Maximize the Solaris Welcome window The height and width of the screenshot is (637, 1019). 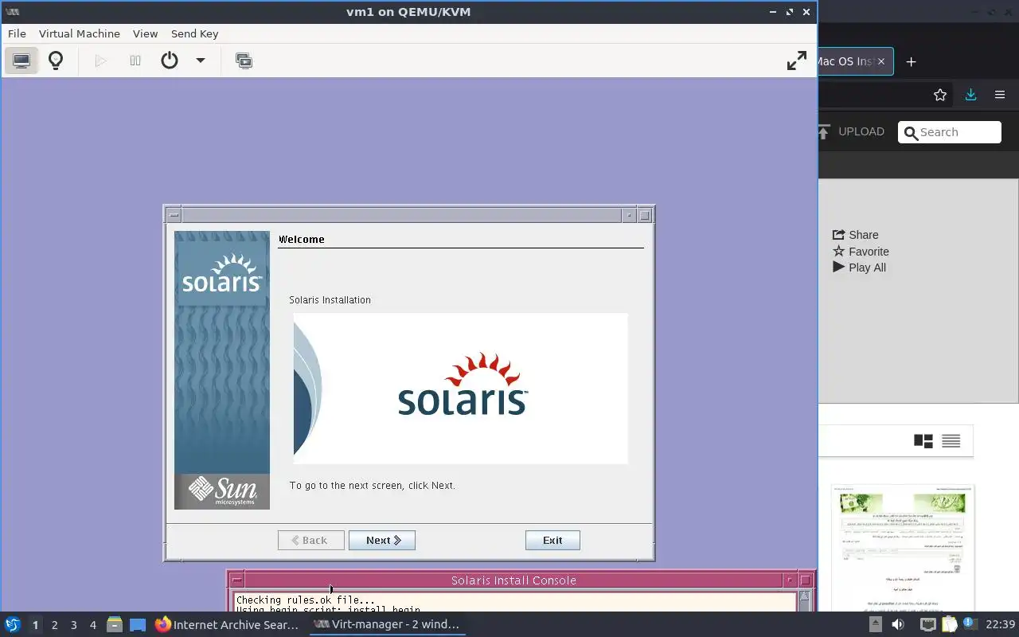645,215
